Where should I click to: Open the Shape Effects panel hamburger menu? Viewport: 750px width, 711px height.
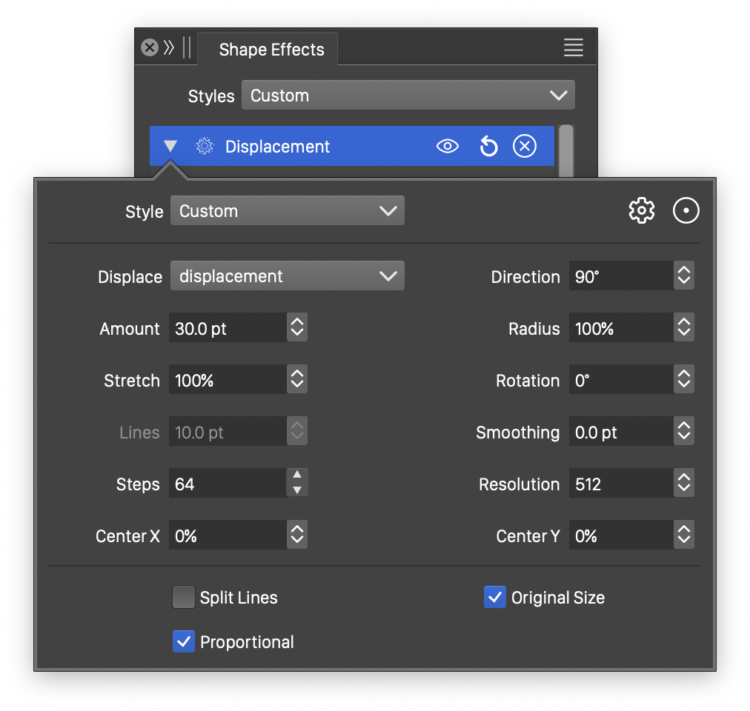click(x=574, y=48)
